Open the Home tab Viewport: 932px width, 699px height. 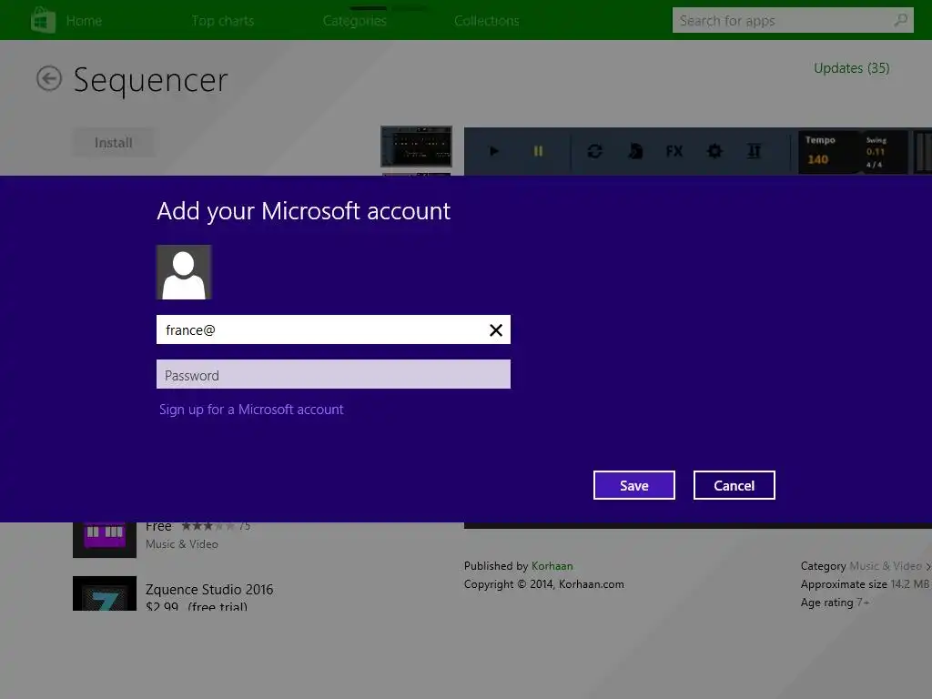pyautogui.click(x=84, y=21)
